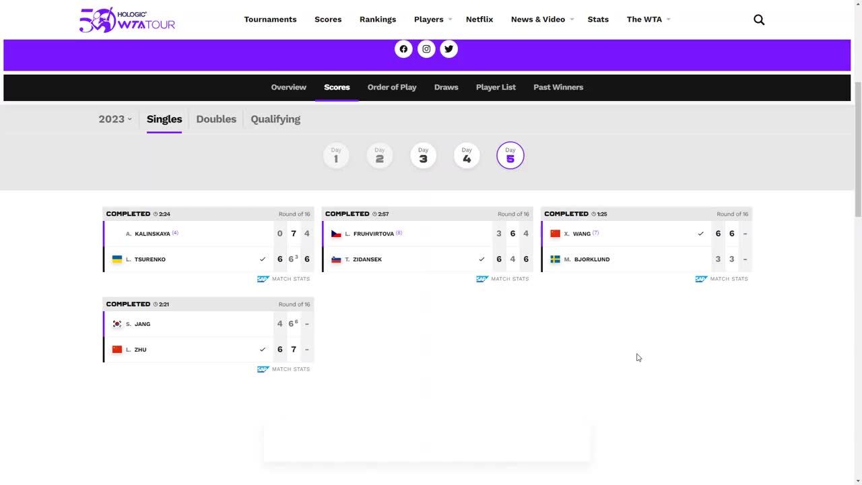Open the Player List tab
The width and height of the screenshot is (862, 485).
[496, 88]
